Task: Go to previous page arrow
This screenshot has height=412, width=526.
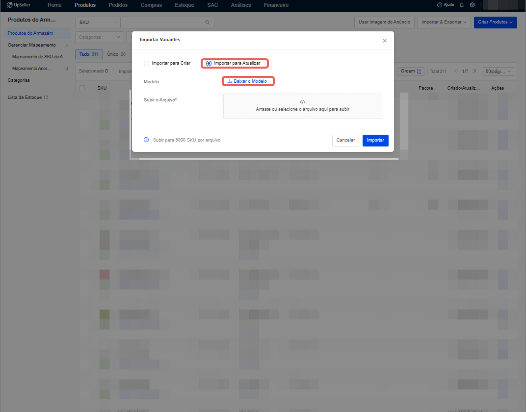Action: coord(455,71)
